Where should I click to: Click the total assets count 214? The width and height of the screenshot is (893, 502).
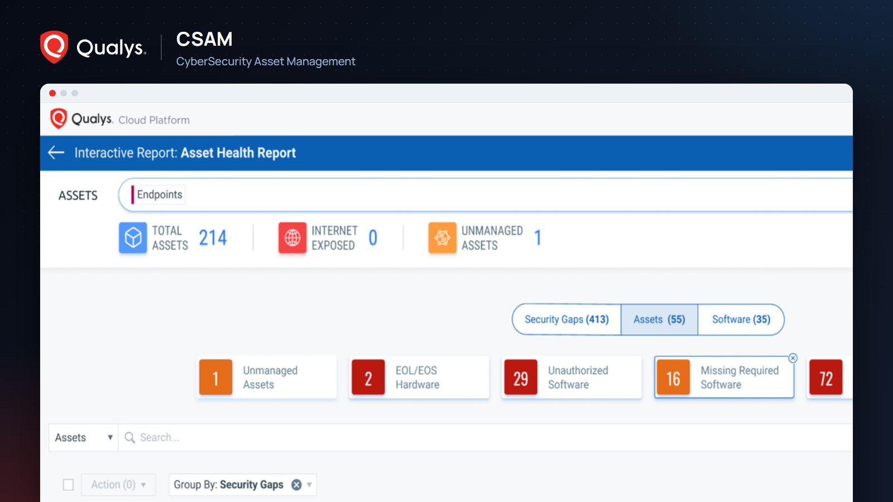[213, 238]
